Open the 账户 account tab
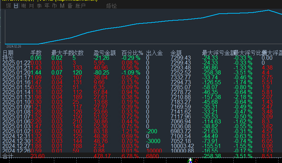The width and height of the screenshot is (282, 163). pyautogui.click(x=80, y=6)
